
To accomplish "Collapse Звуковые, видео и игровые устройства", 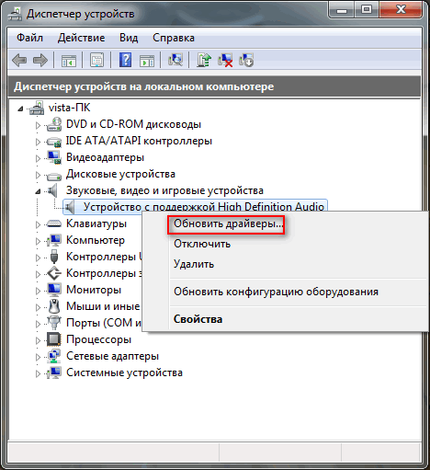I will point(38,191).
